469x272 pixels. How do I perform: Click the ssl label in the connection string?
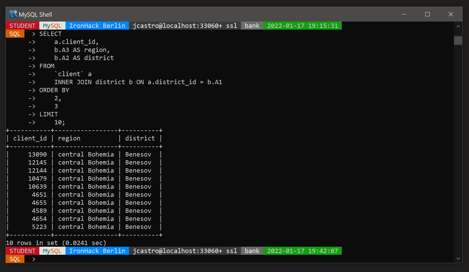(231, 26)
